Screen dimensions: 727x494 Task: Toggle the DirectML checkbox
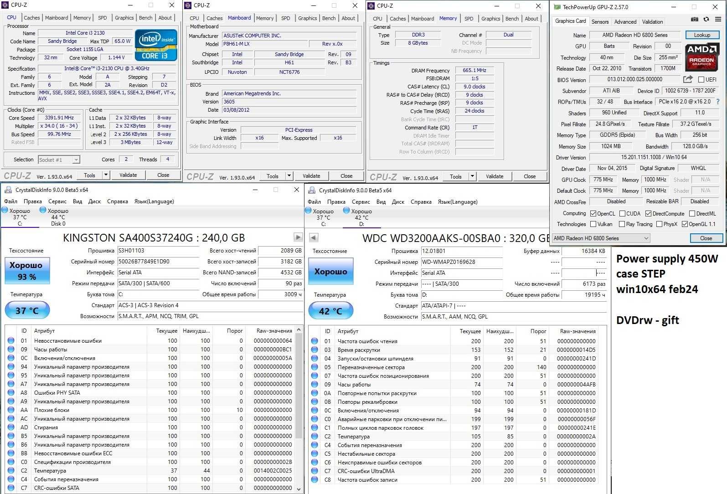click(x=692, y=213)
